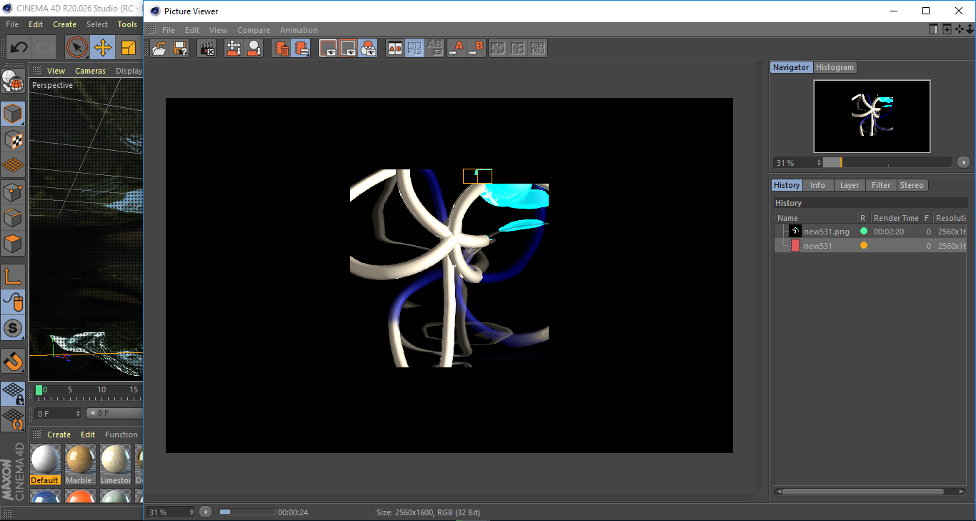The image size is (976, 521).
Task: Select the Workplane orange grid icon
Action: [x=13, y=165]
